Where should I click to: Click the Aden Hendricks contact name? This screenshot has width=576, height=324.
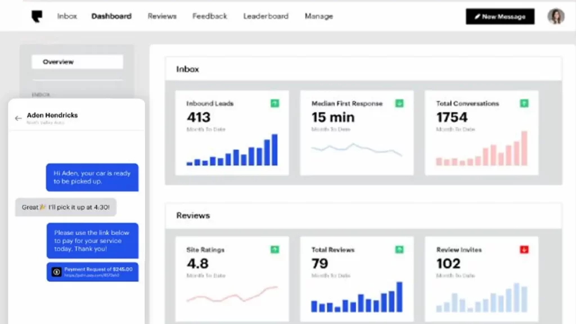[x=52, y=115]
